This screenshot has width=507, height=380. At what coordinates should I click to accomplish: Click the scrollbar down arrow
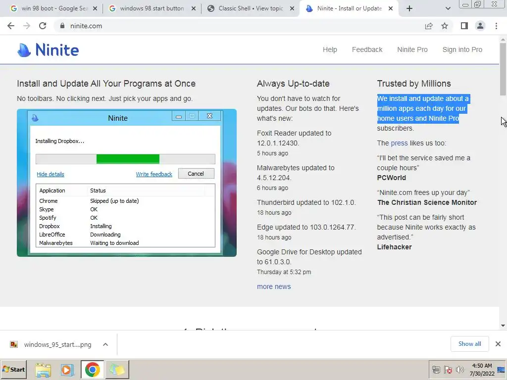(x=503, y=326)
